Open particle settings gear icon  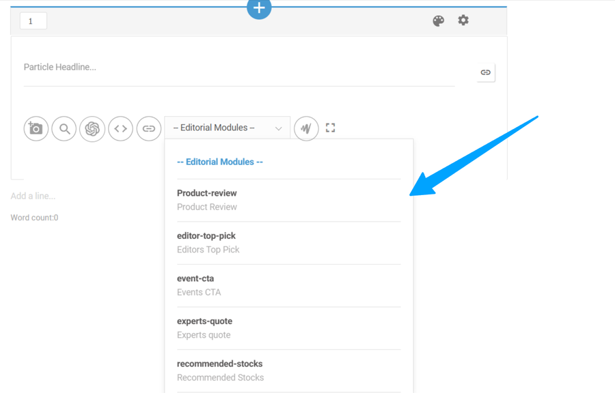463,20
